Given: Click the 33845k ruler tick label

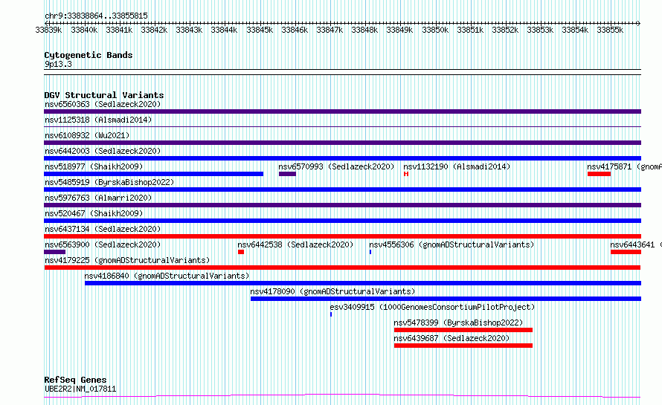Looking at the screenshot, I should 260,30.
